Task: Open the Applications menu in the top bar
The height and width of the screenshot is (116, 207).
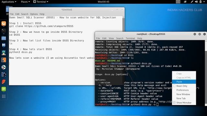Action: [9, 2]
